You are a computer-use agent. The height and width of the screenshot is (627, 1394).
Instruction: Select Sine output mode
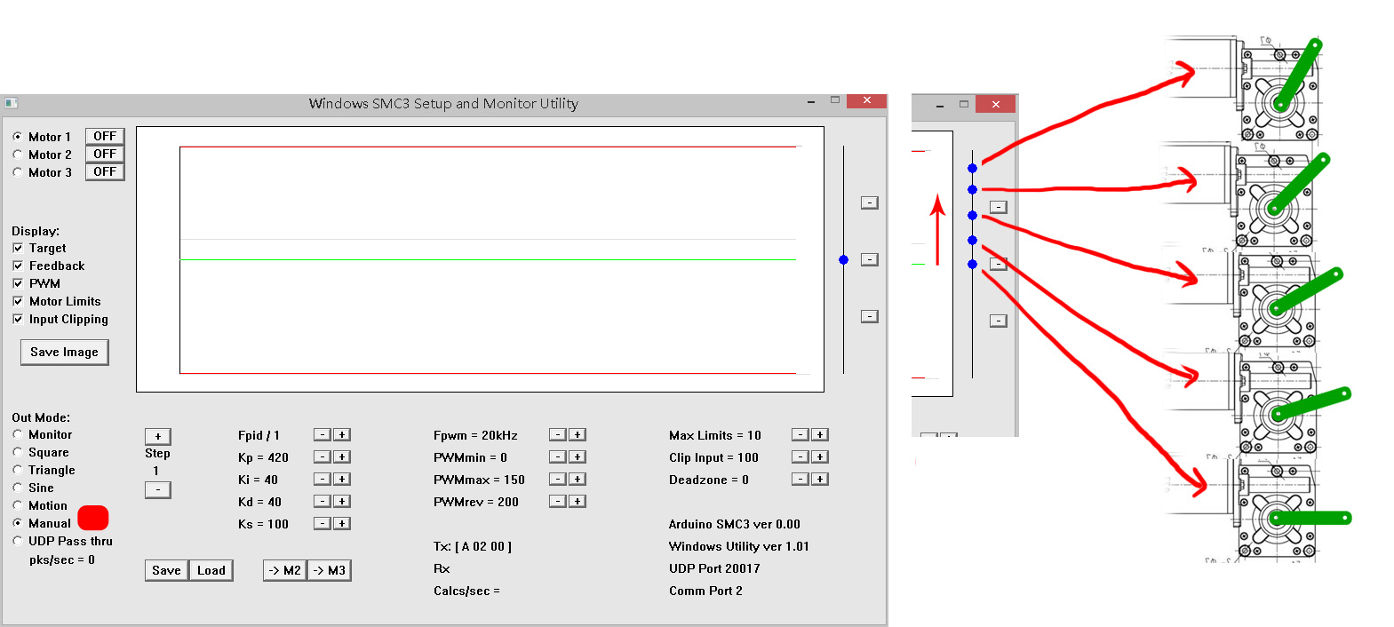tap(18, 488)
